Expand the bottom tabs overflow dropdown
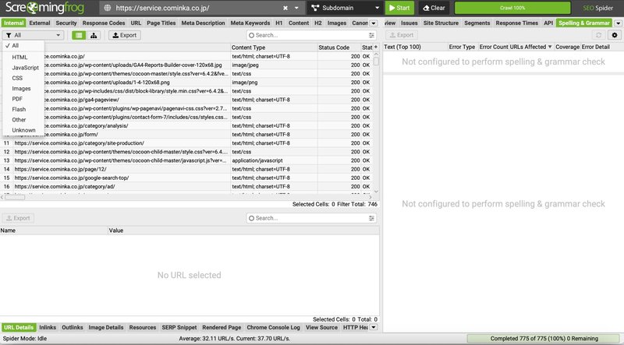624x345 pixels. [374, 328]
